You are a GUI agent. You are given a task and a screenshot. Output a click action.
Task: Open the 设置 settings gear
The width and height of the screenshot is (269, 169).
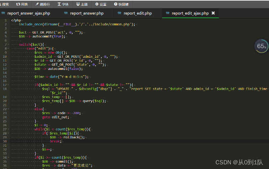pos(101,4)
